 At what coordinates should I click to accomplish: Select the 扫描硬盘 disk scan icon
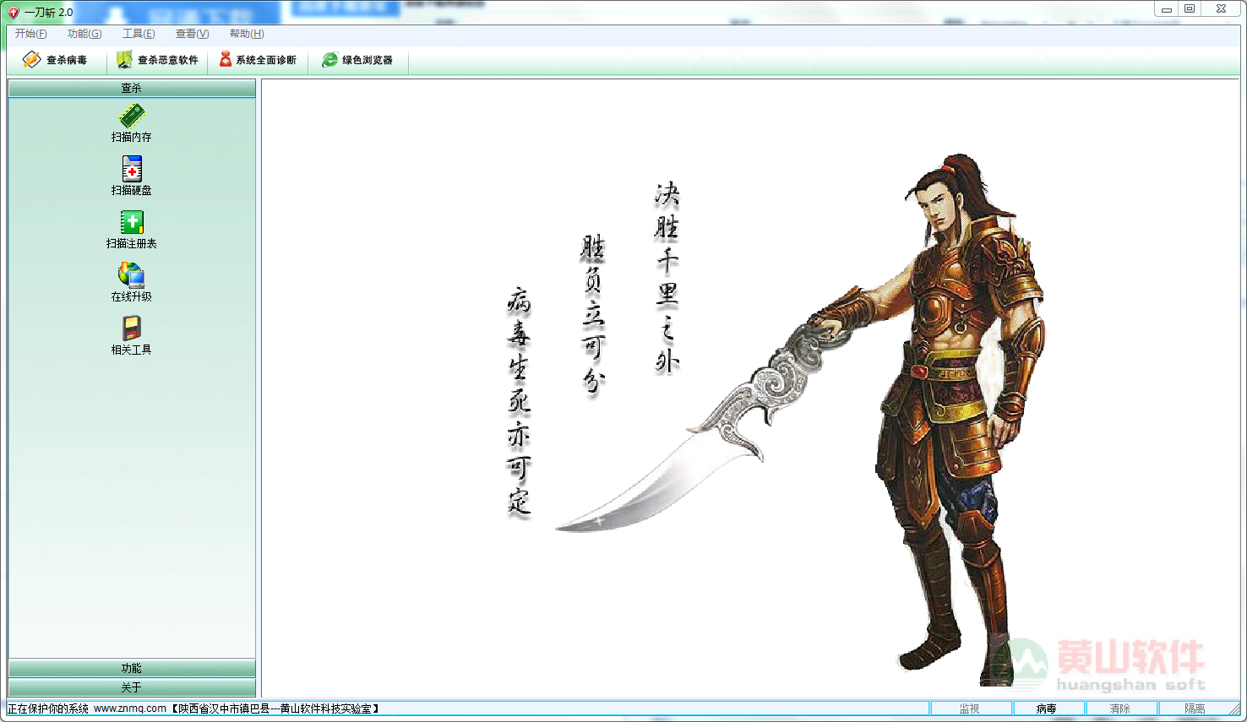click(131, 170)
